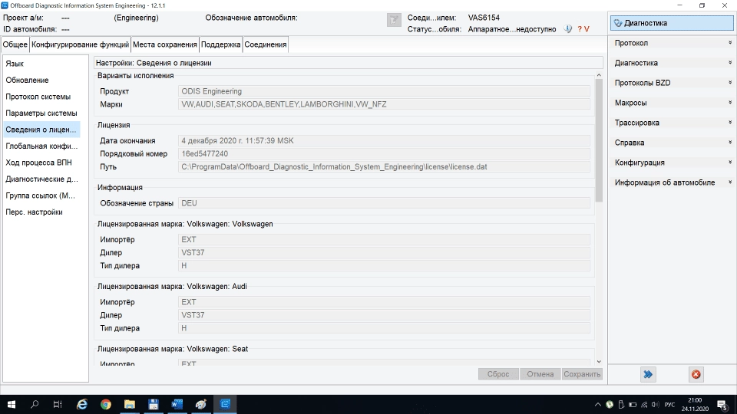The height and width of the screenshot is (414, 737).
Task: Show hidden tray icons chevron
Action: [x=597, y=404]
